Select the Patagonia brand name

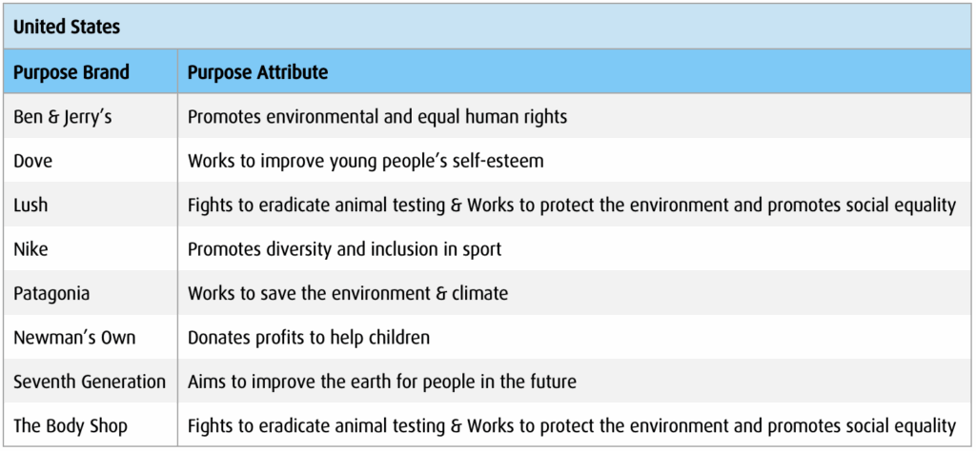pyautogui.click(x=51, y=294)
